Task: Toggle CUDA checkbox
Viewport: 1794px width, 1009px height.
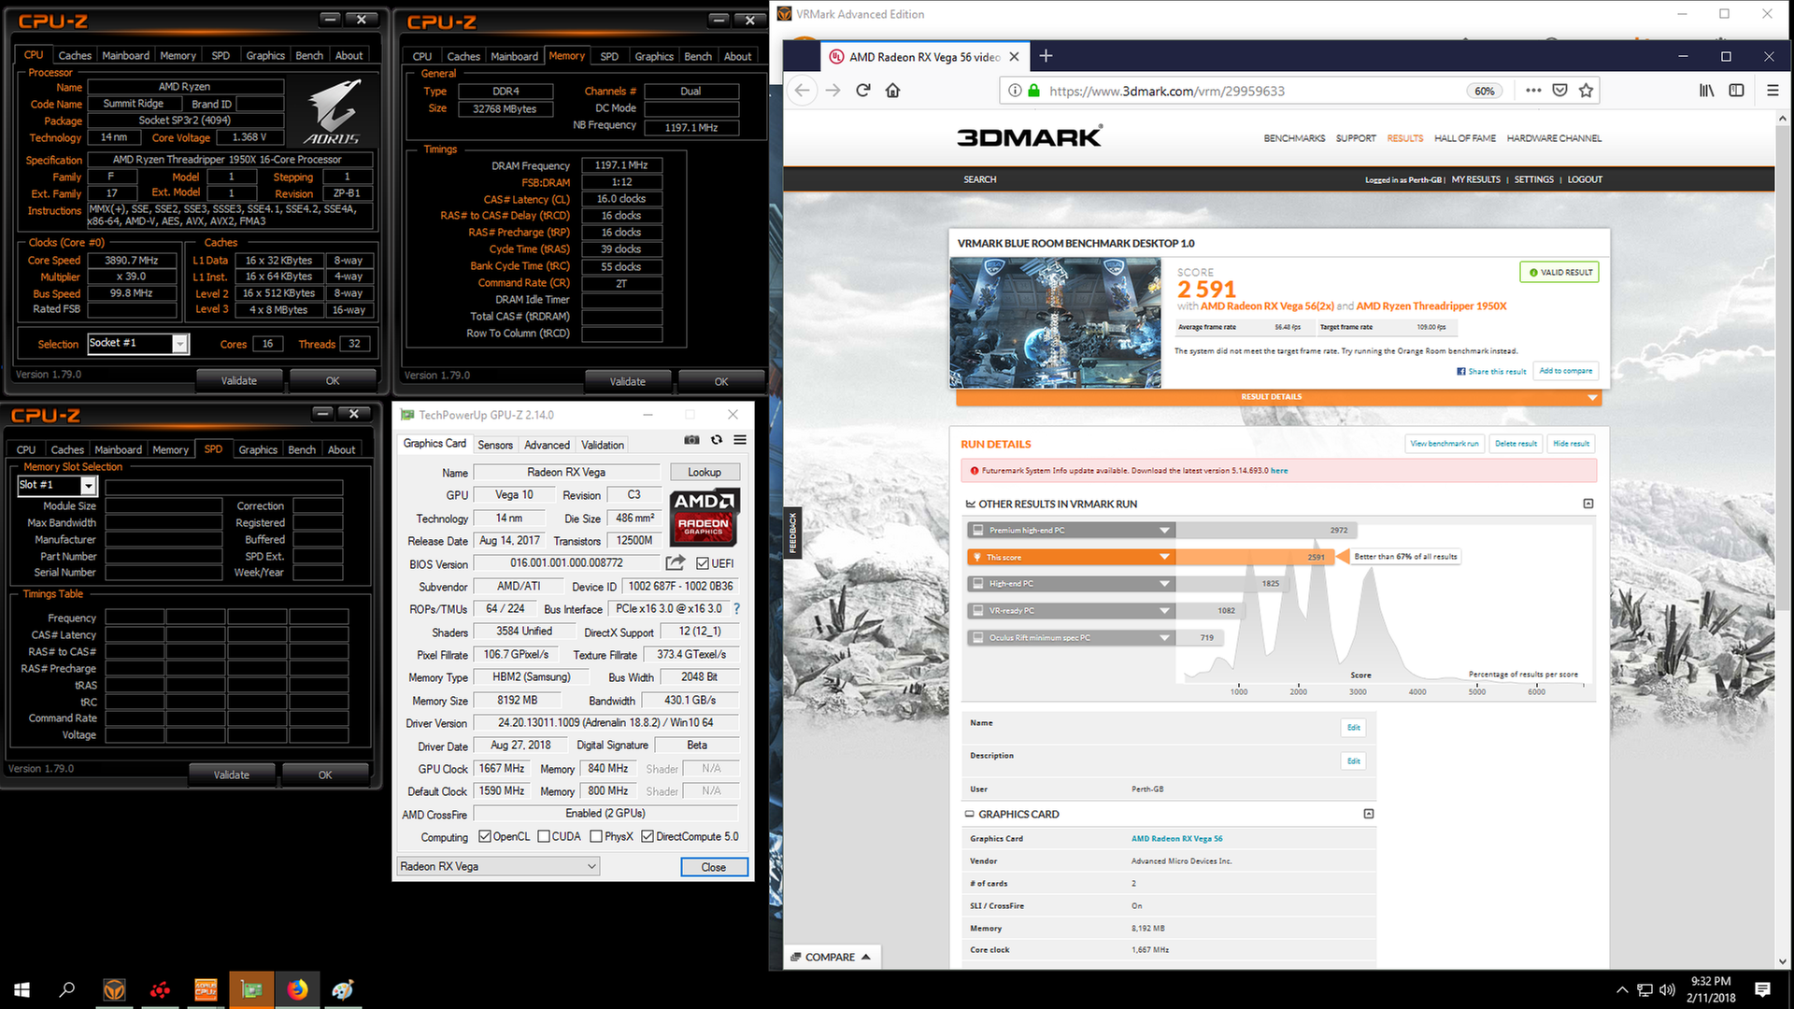Action: tap(544, 837)
